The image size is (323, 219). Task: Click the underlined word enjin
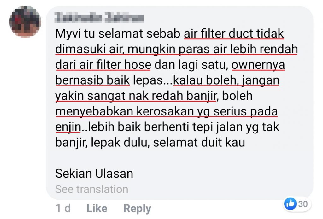tap(68, 127)
